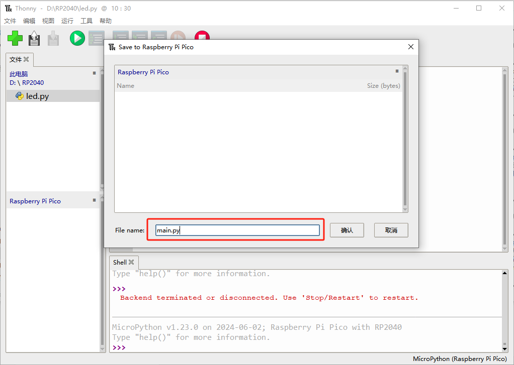Close the 文件 panel tab with X

tap(26, 59)
